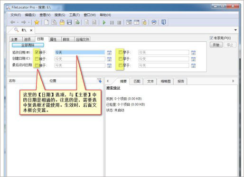The width and height of the screenshot is (244, 177).
Task: Enable the 创建日期 早于 checkbox
Action: 121,59
